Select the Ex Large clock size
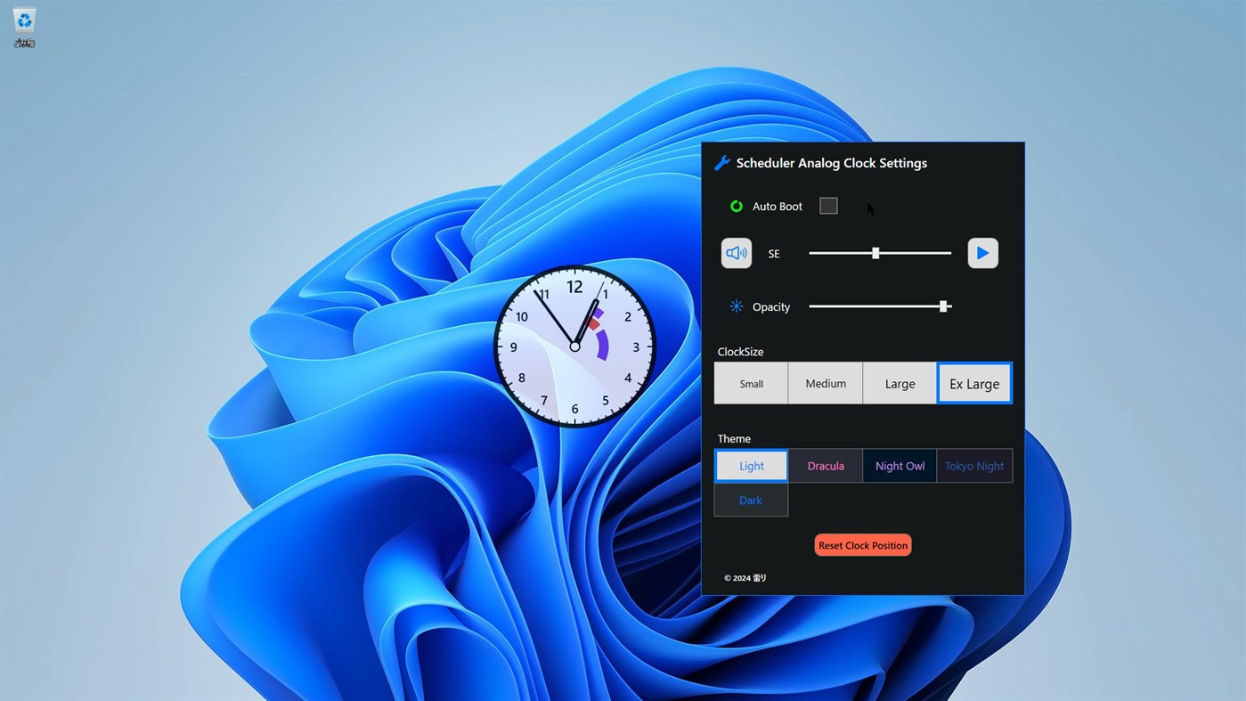 pyautogui.click(x=973, y=383)
